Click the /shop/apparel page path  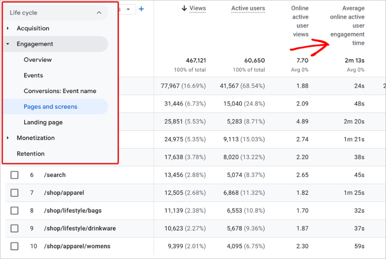tap(64, 192)
